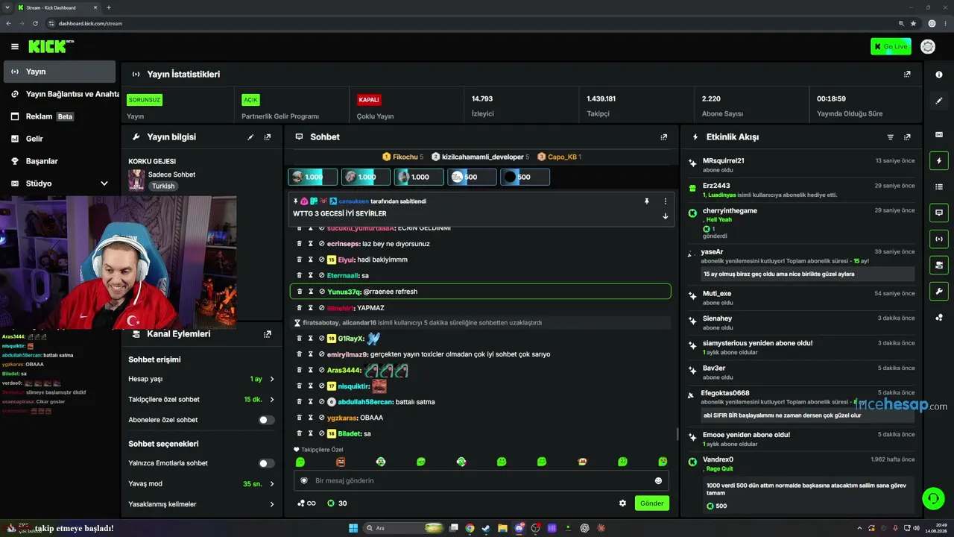
Task: Open the Reklam Beta sidebar item
Action: tap(60, 116)
